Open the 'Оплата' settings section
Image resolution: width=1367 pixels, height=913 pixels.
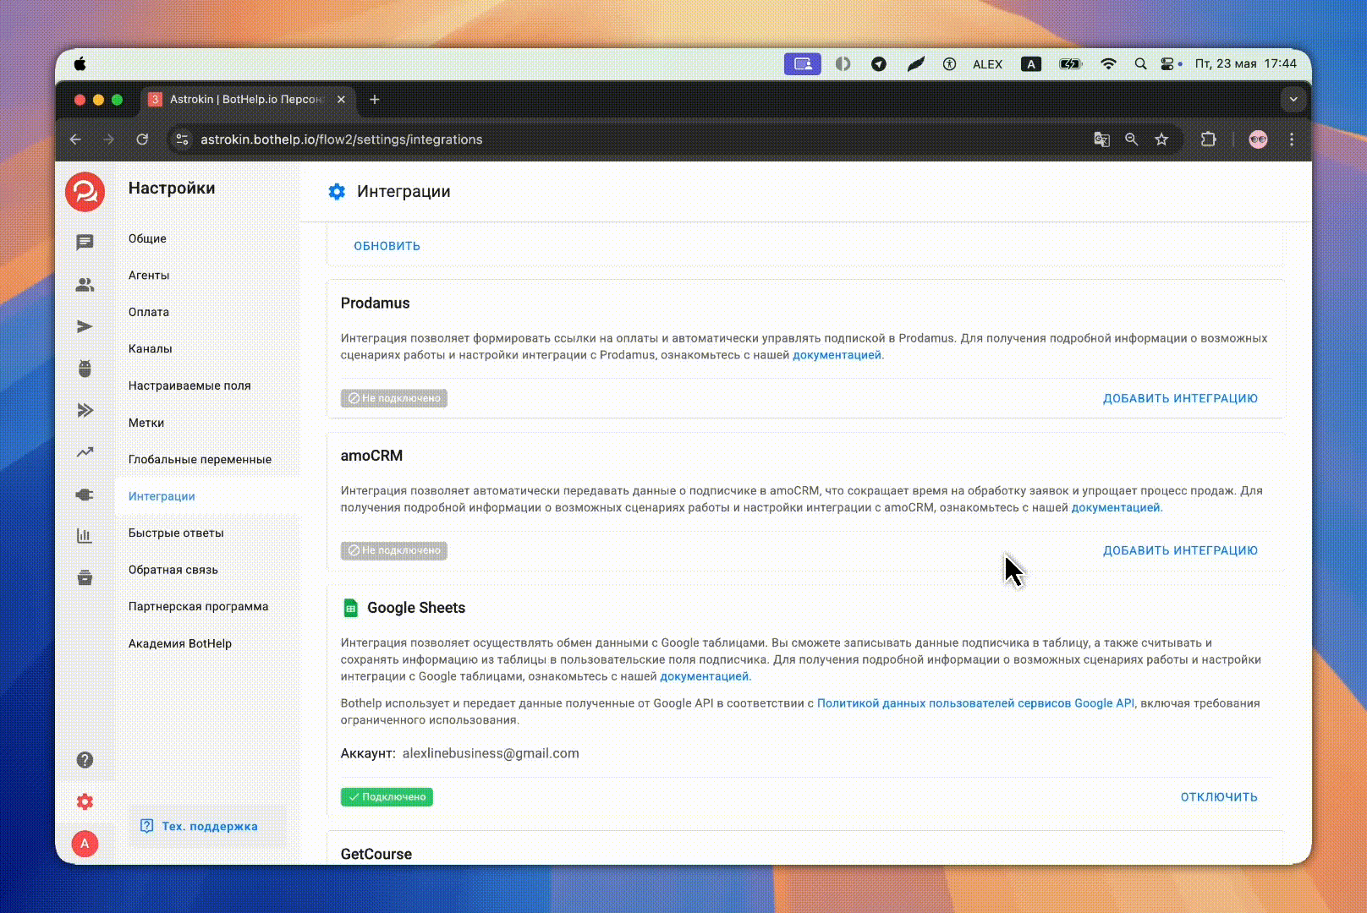click(x=149, y=312)
